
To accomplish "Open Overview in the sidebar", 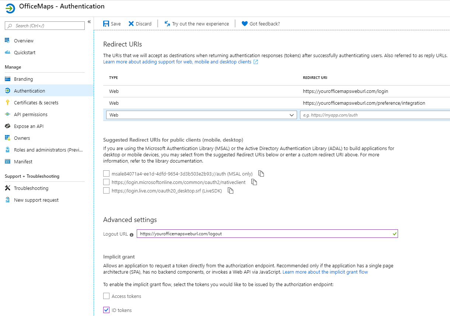I will pyautogui.click(x=24, y=41).
